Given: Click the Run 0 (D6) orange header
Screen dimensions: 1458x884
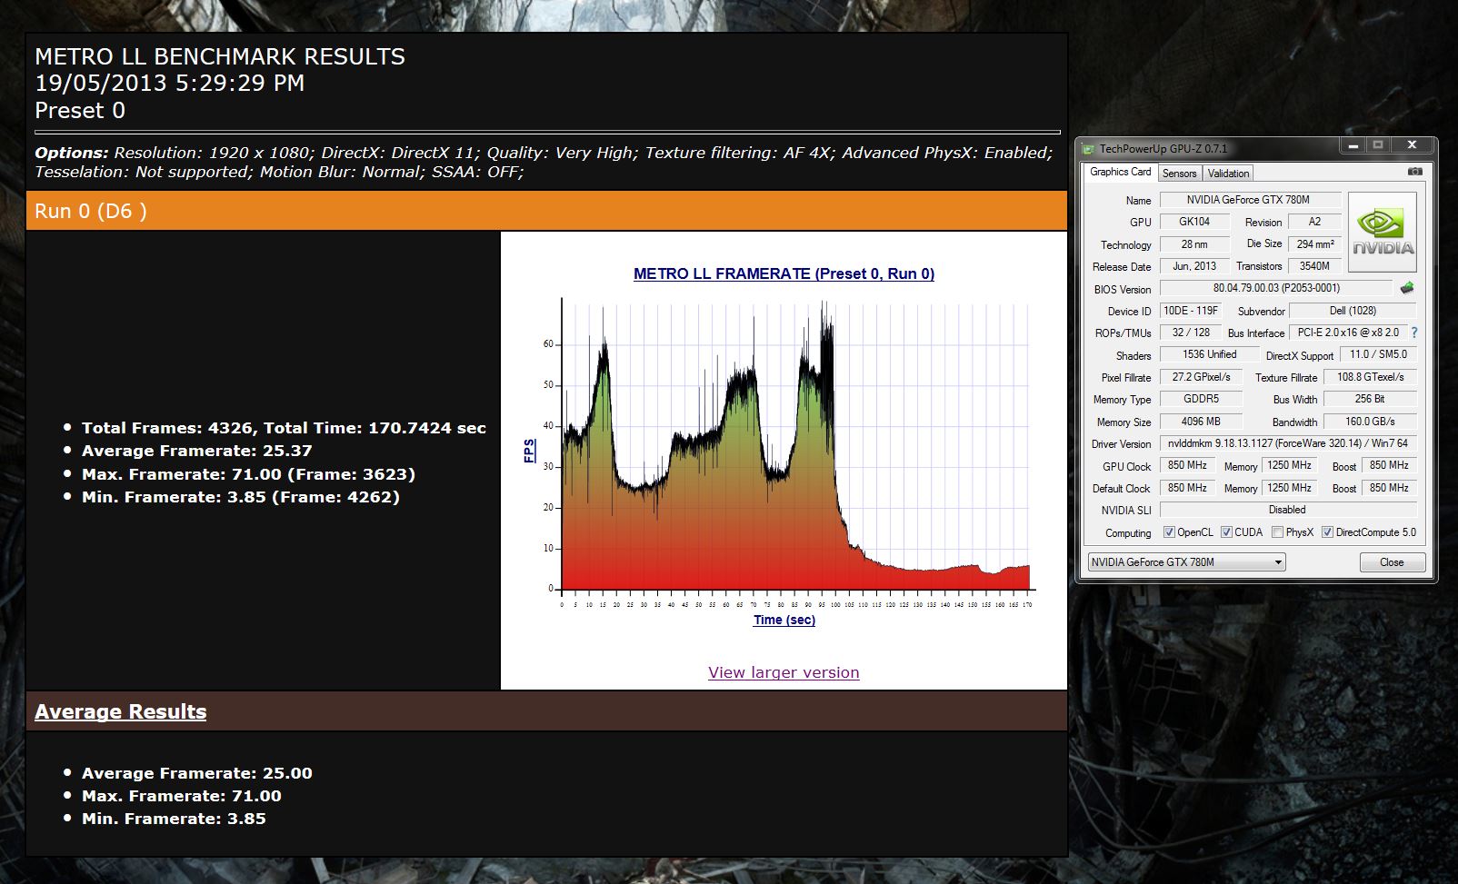Looking at the screenshot, I should [546, 211].
